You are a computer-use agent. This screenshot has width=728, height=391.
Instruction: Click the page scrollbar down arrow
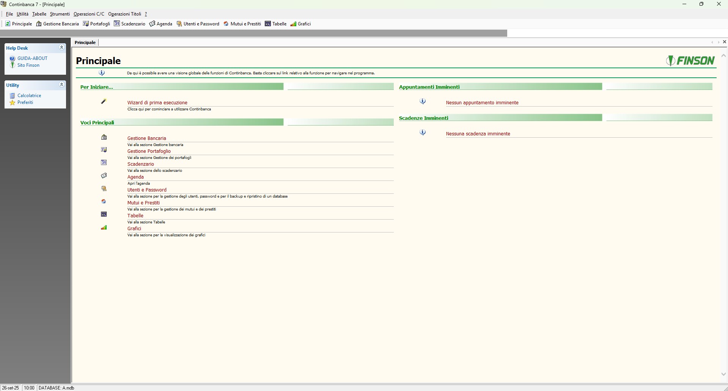(x=723, y=374)
